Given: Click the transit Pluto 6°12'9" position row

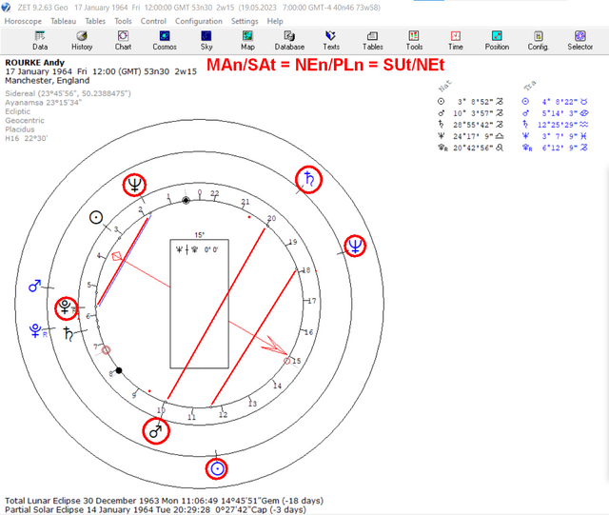Looking at the screenshot, I should click(x=555, y=148).
